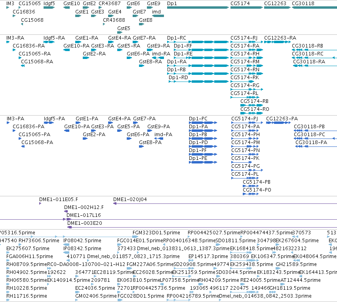Screen dimensions: 337x302
Task: Click the gene label 'CG16836'
Action: (24, 12)
